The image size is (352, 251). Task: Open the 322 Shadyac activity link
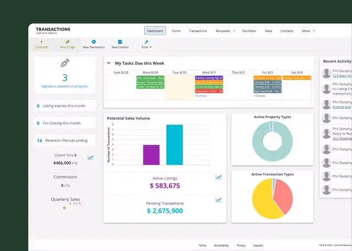[x=342, y=138]
